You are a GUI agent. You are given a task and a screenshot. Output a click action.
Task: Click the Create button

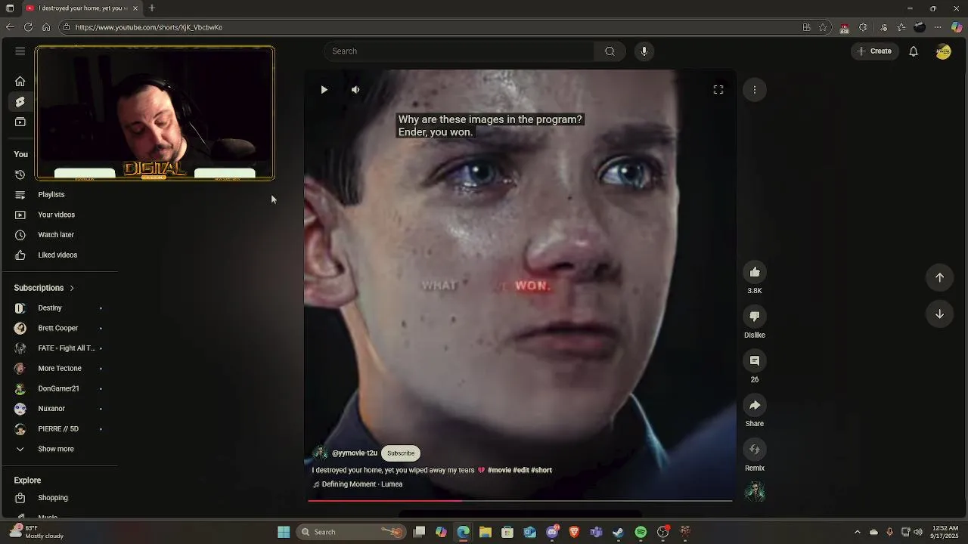(x=874, y=51)
